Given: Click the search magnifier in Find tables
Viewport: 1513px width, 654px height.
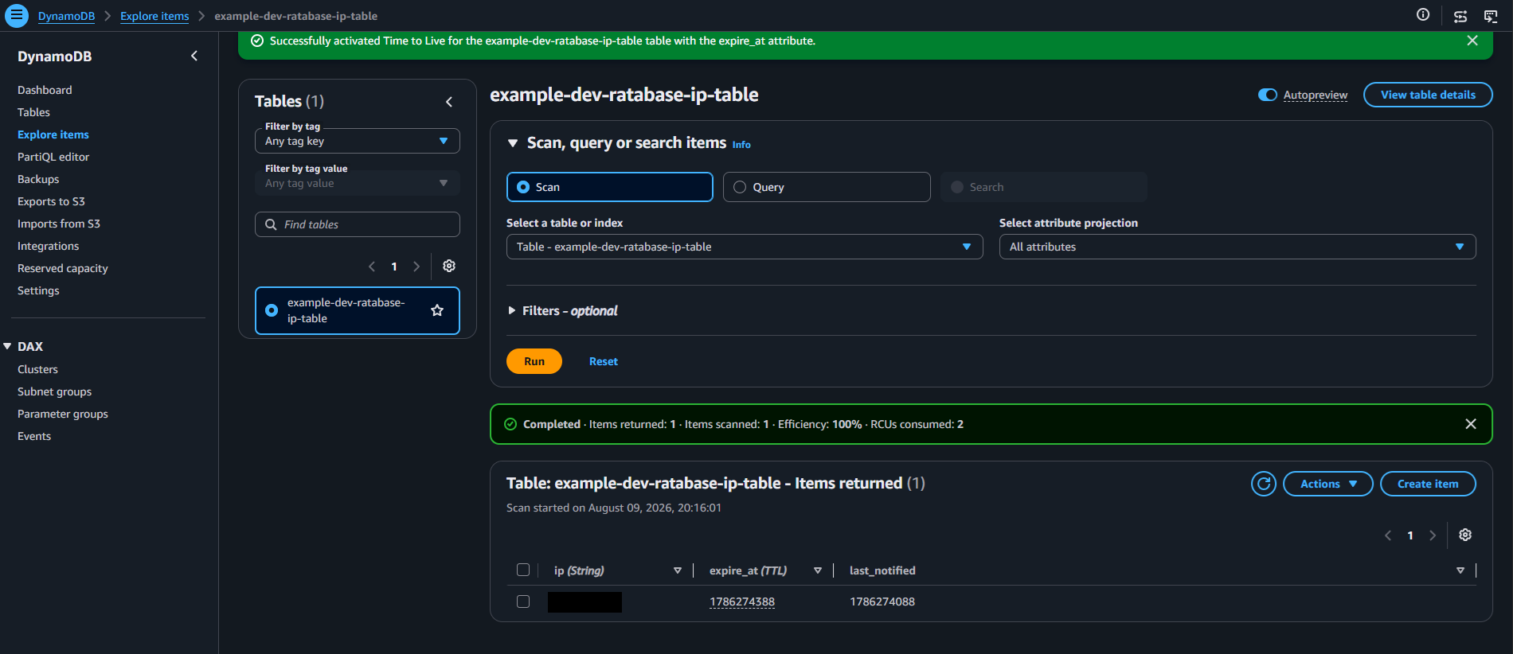Looking at the screenshot, I should tap(271, 224).
